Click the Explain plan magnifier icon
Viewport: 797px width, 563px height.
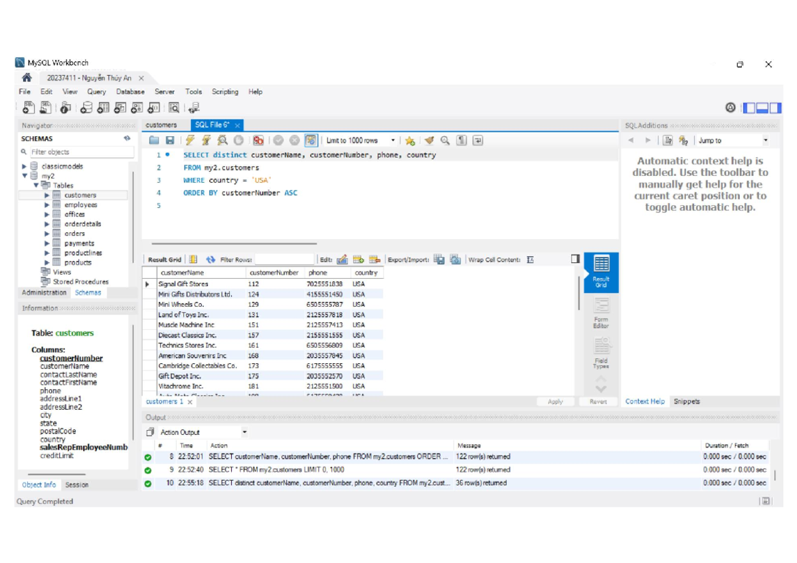(221, 140)
